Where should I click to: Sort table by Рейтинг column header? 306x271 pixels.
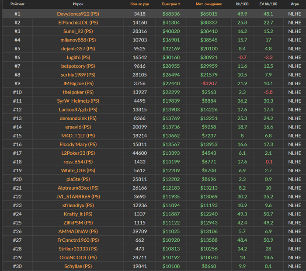17,4
